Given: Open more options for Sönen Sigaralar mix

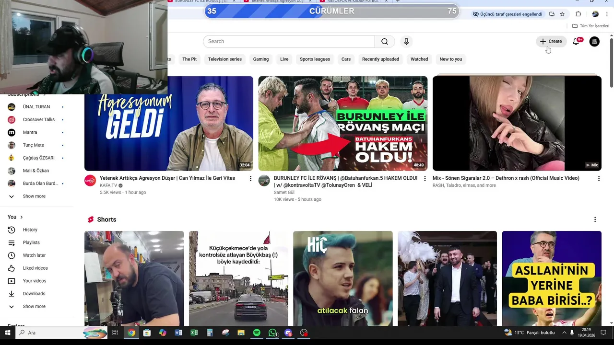Looking at the screenshot, I should pos(599,179).
